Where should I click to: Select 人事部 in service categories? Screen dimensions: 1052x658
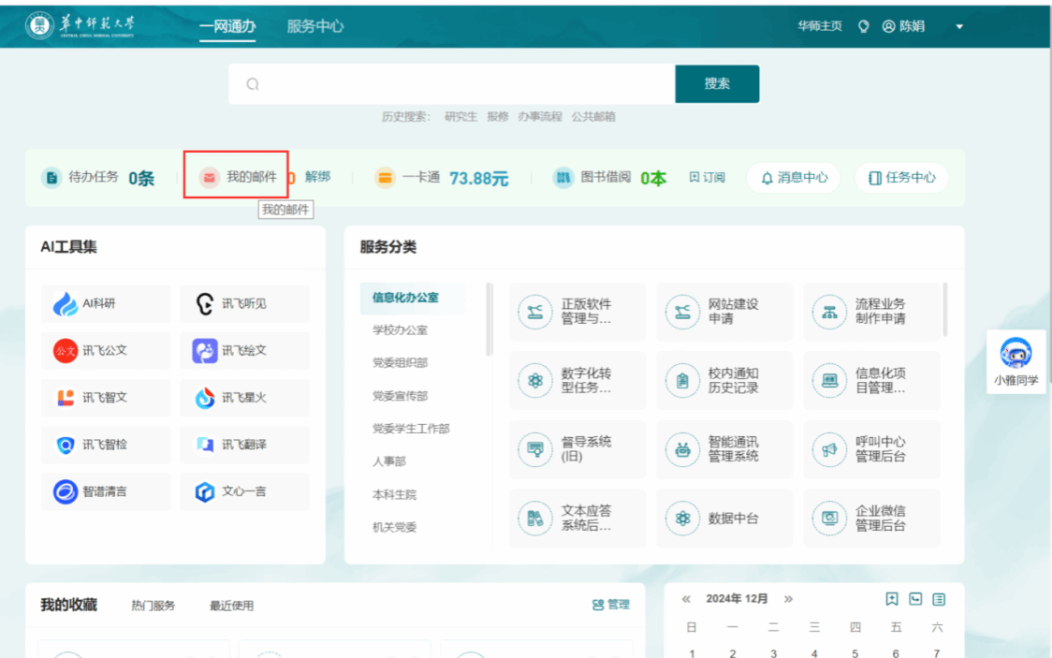(x=389, y=461)
